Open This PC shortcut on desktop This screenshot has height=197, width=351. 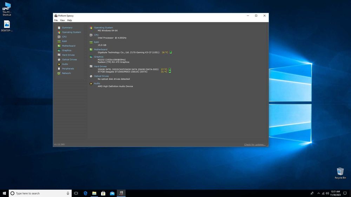coord(7,9)
